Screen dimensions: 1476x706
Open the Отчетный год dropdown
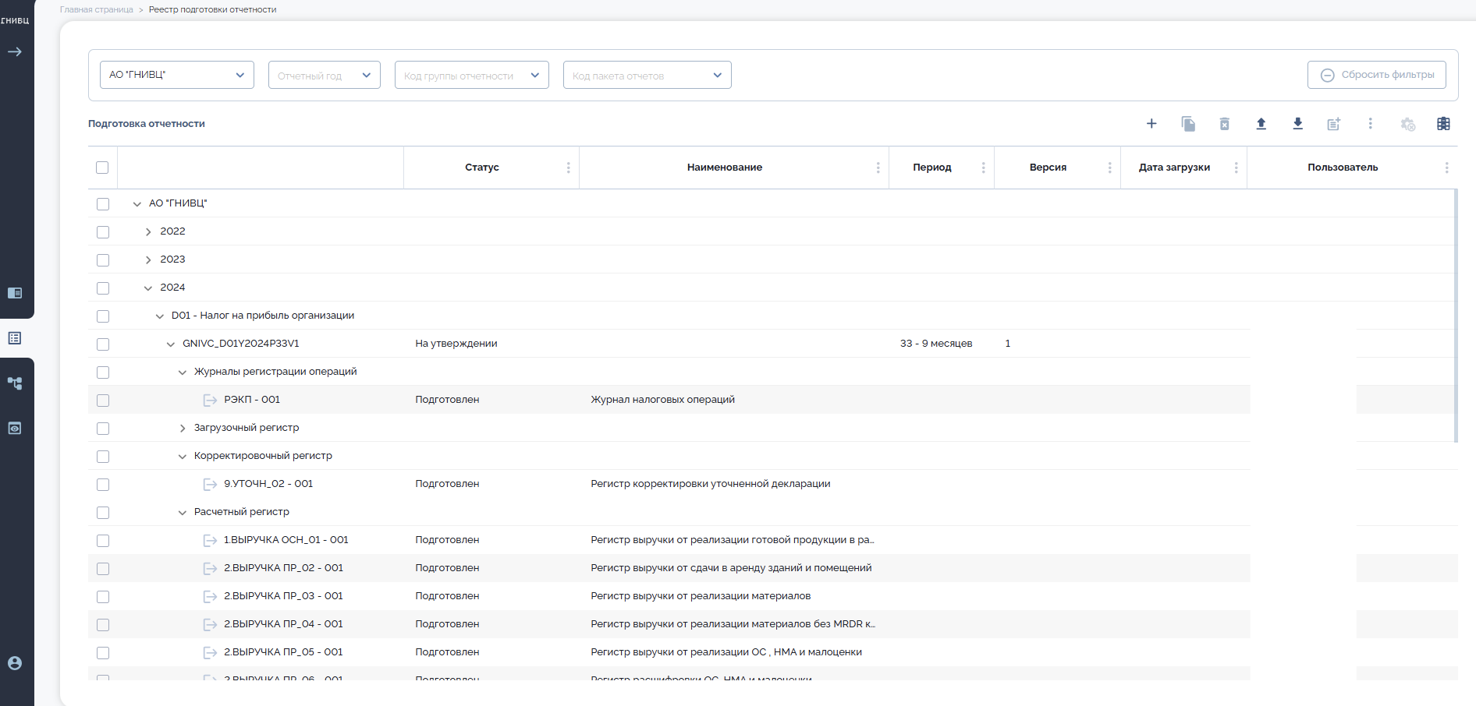pyautogui.click(x=325, y=75)
